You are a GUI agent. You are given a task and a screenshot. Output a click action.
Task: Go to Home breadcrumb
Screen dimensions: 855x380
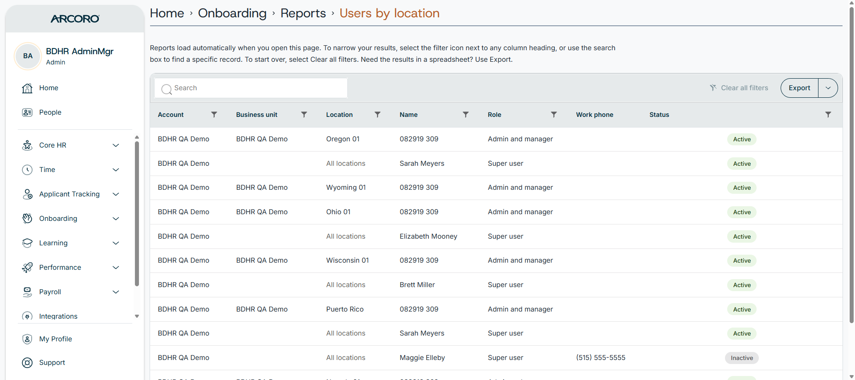(x=167, y=13)
